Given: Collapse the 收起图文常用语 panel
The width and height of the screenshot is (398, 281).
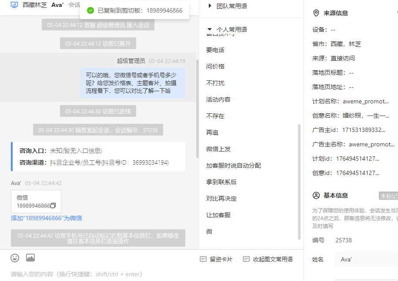Looking at the screenshot, I should (x=268, y=259).
